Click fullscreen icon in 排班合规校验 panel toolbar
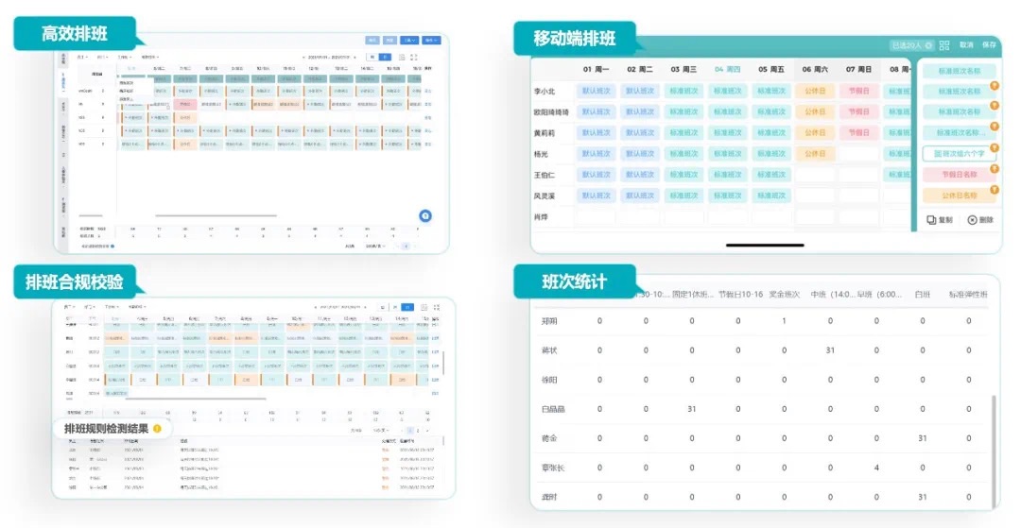The image size is (1021, 528). pyautogui.click(x=436, y=307)
